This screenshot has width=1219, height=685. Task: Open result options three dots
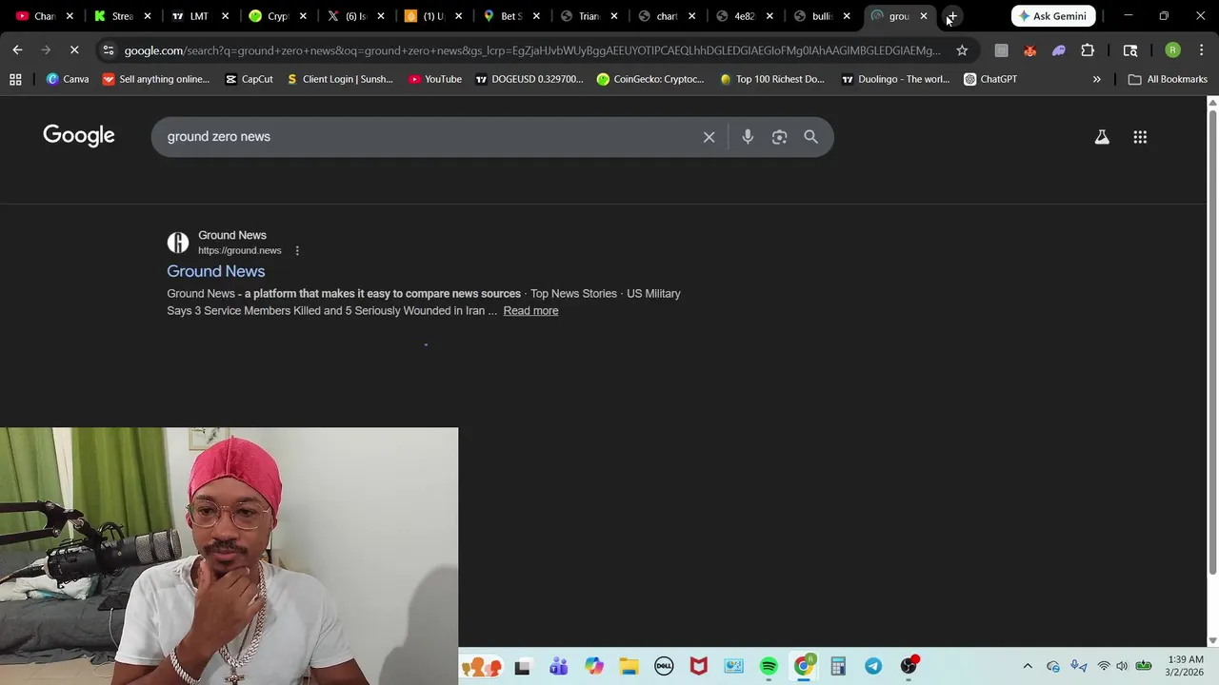[297, 251]
